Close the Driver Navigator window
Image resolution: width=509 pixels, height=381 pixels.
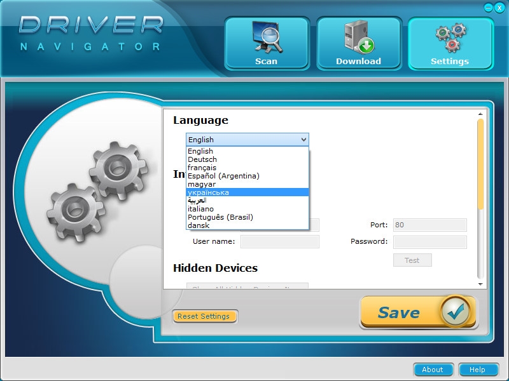tap(499, 8)
